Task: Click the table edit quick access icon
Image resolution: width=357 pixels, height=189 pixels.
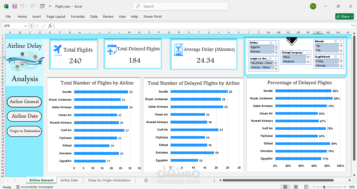Action: point(43,6)
